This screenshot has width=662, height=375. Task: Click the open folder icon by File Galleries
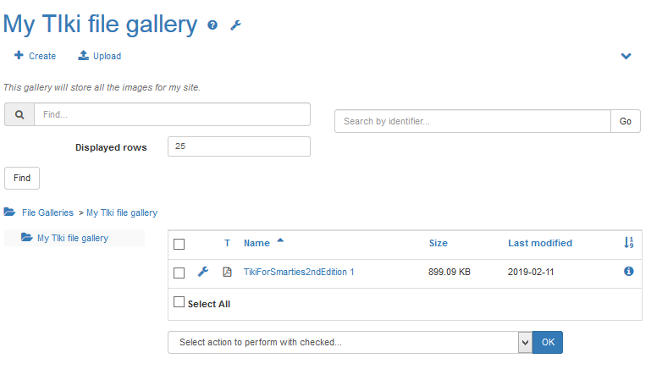point(10,212)
